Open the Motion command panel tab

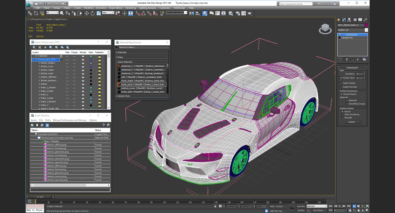coord(355,20)
